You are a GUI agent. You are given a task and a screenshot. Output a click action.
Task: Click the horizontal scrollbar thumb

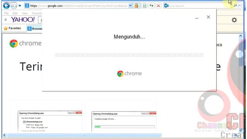(84, 135)
